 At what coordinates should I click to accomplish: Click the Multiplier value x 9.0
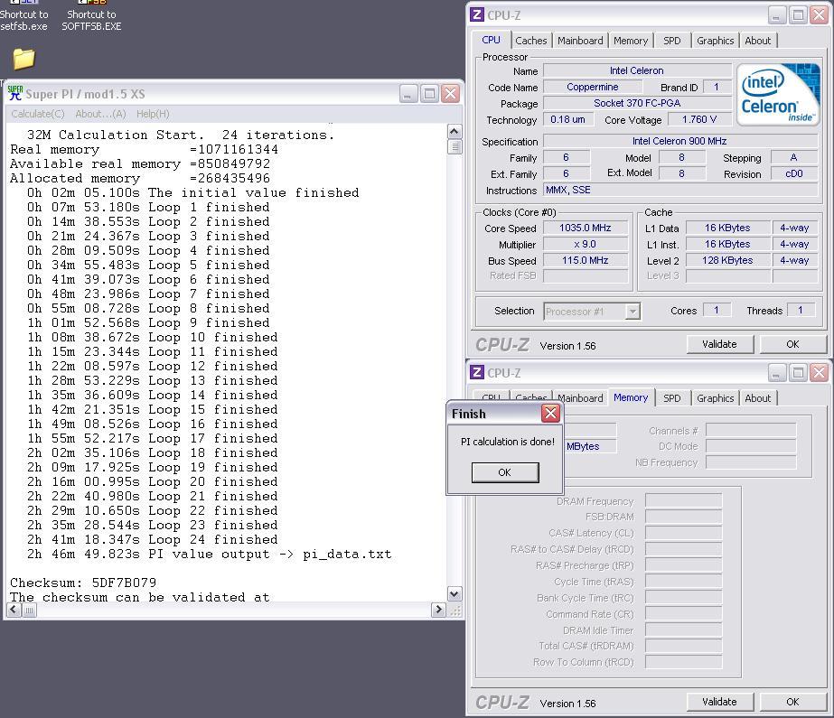click(x=586, y=244)
